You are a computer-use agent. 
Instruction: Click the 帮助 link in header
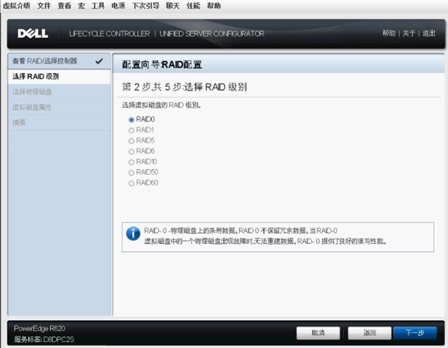click(x=389, y=34)
